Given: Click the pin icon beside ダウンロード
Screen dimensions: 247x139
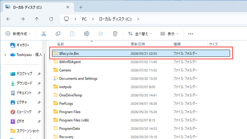Looking at the screenshot, I should pyautogui.click(x=39, y=83).
